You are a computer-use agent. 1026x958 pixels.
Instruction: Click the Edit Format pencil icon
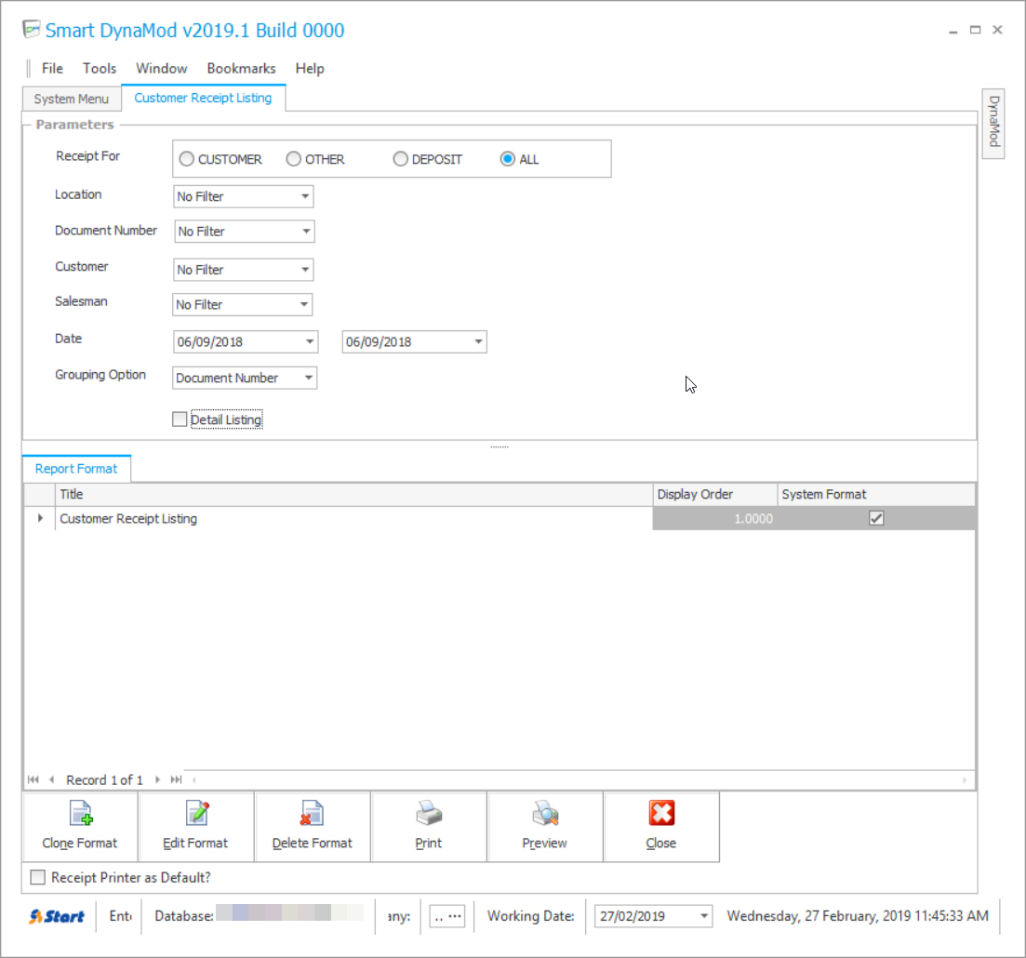(197, 814)
